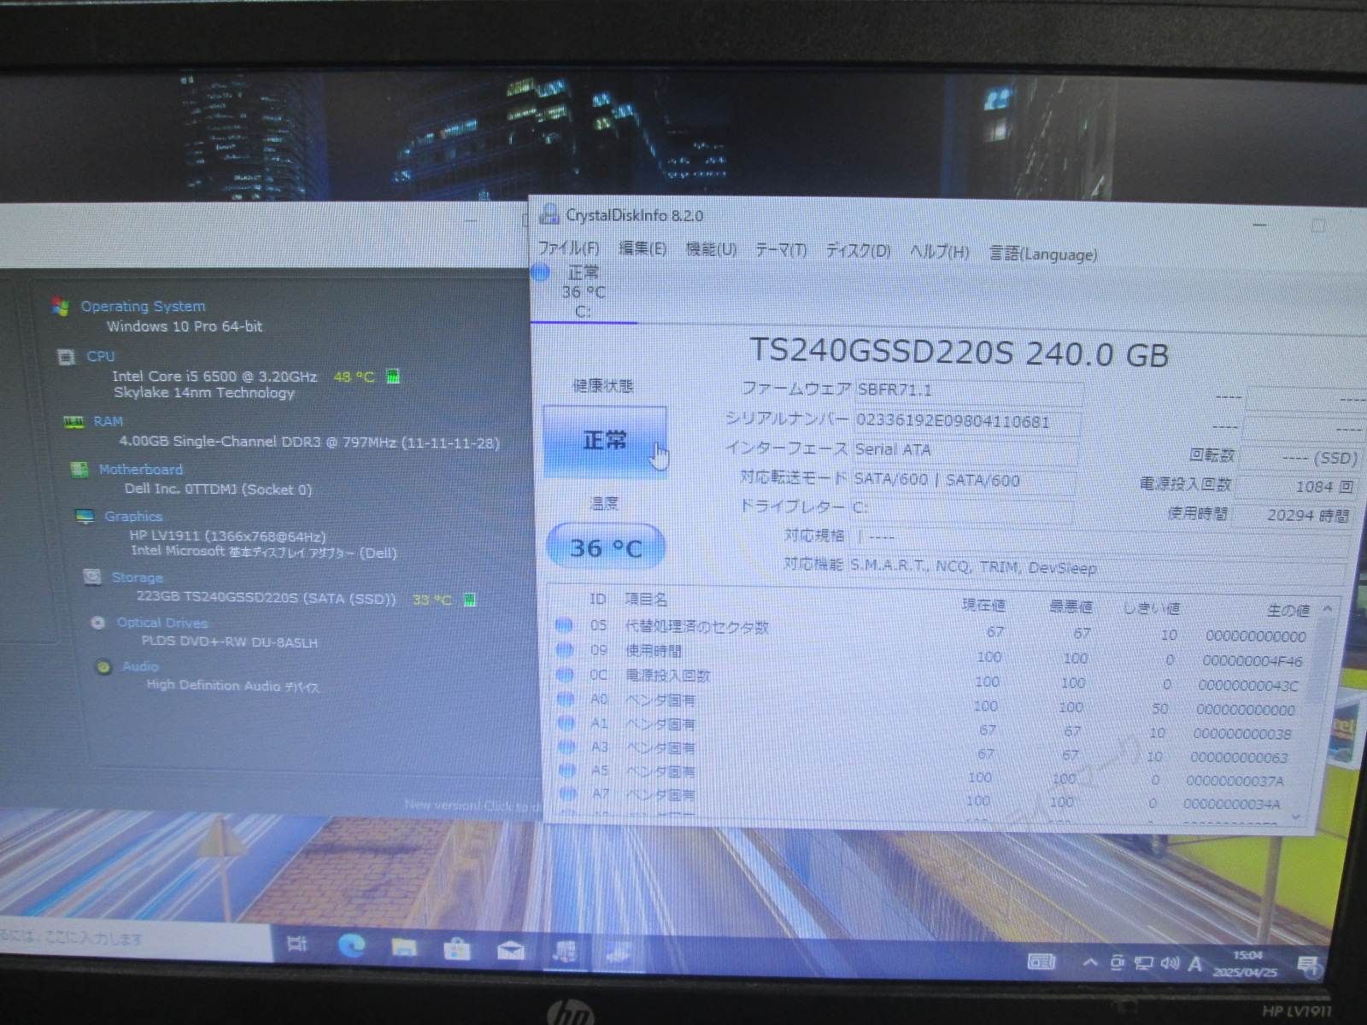Open the Motherboard section link in Speccy
1367x1025 pixels.
[140, 469]
